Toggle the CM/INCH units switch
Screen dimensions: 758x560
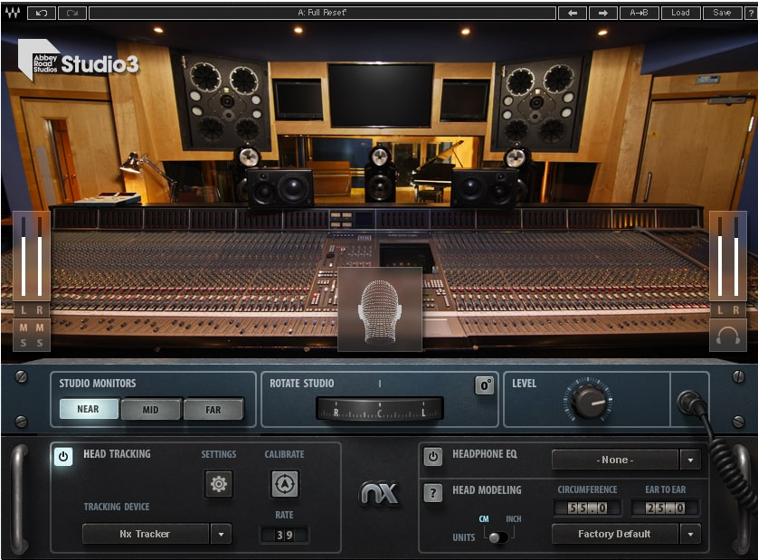pos(498,537)
